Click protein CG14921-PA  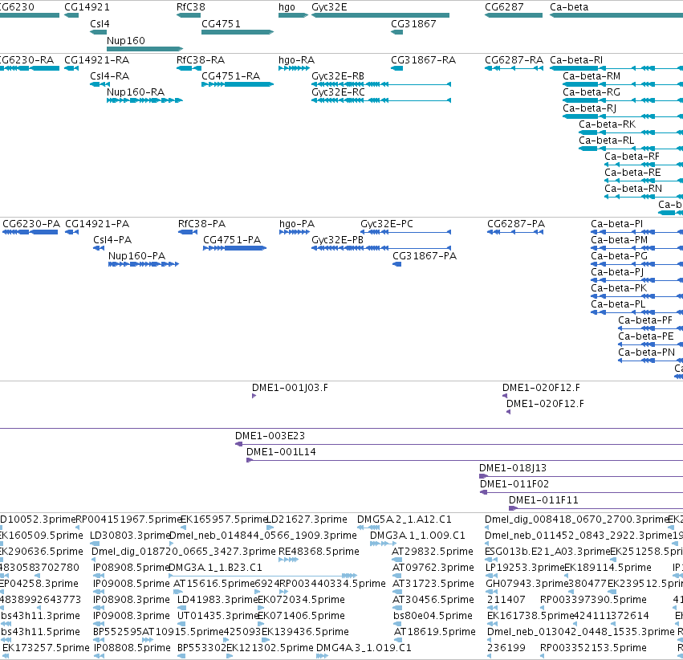(72, 232)
